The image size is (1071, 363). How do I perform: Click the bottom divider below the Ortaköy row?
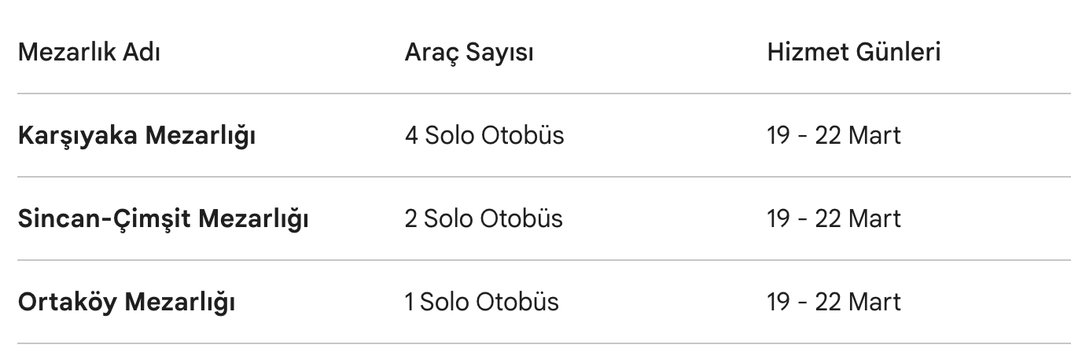[x=535, y=343]
